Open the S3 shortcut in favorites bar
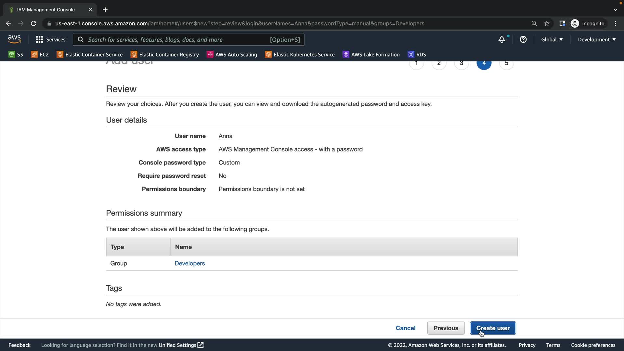Image resolution: width=624 pixels, height=351 pixels. coord(16,55)
